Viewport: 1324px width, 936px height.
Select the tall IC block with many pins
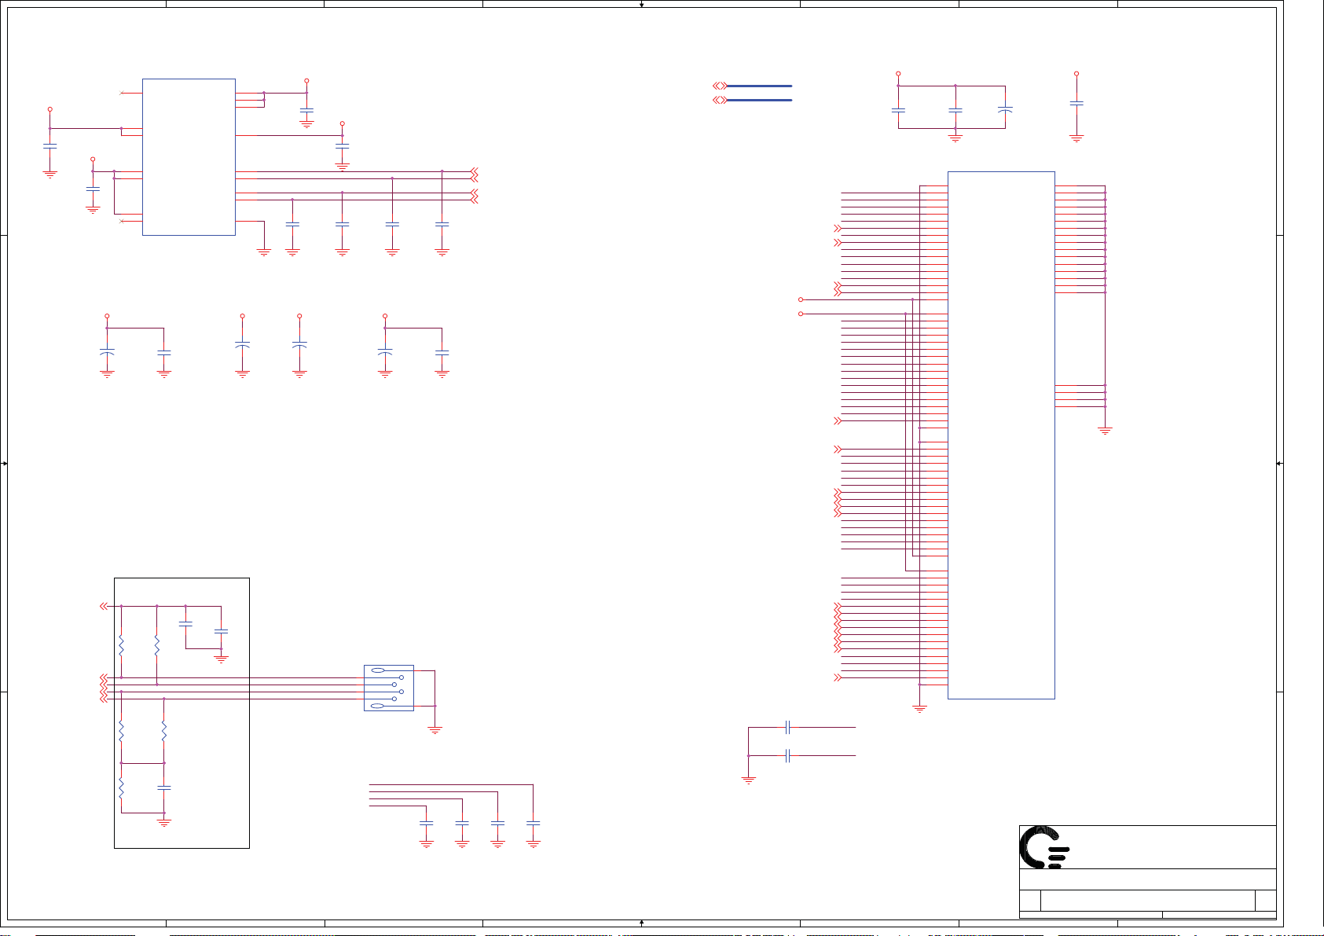[x=1001, y=435]
